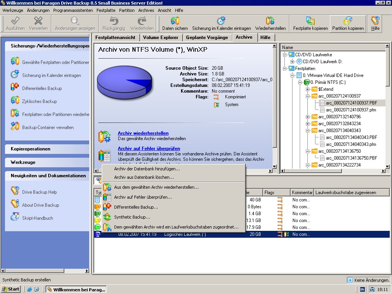Click the Backup-Container verwalten icon
This screenshot has height=294, width=392.
click(x=15, y=126)
